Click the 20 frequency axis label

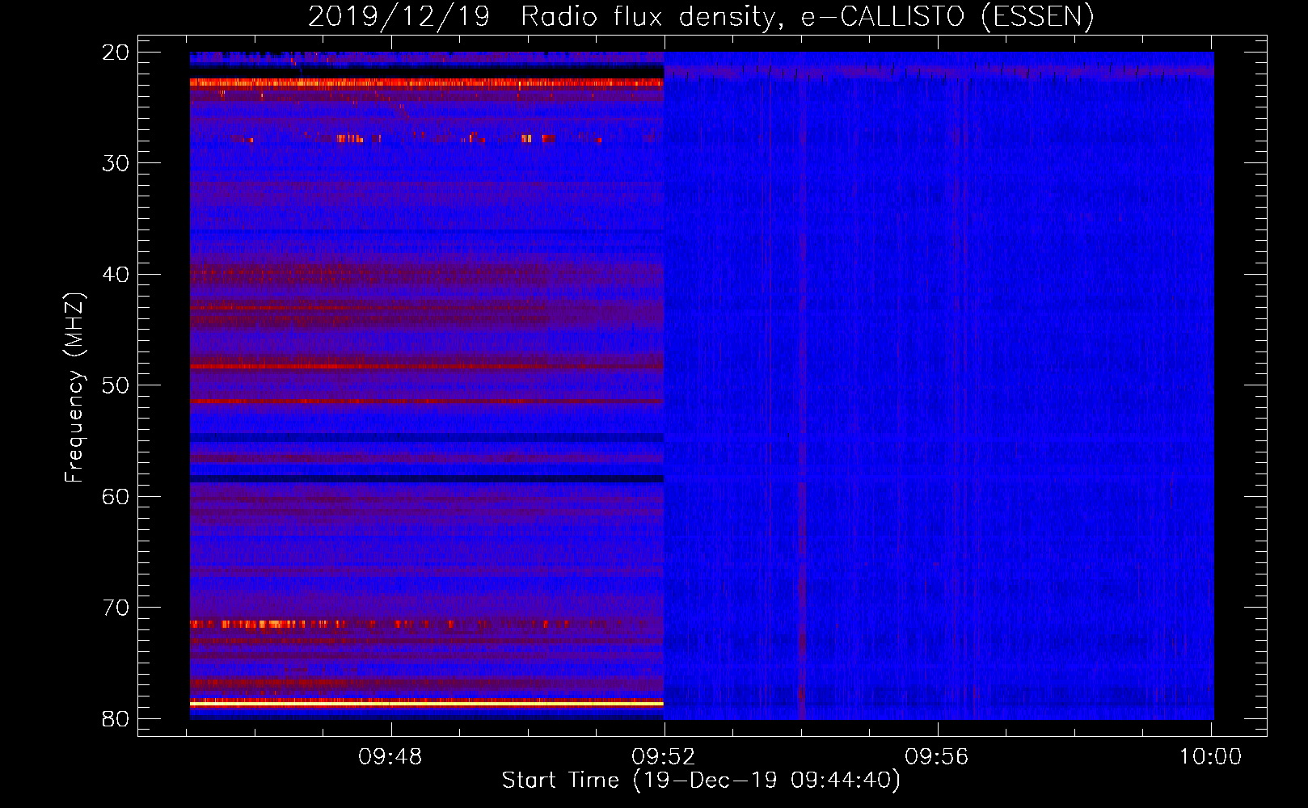(116, 53)
